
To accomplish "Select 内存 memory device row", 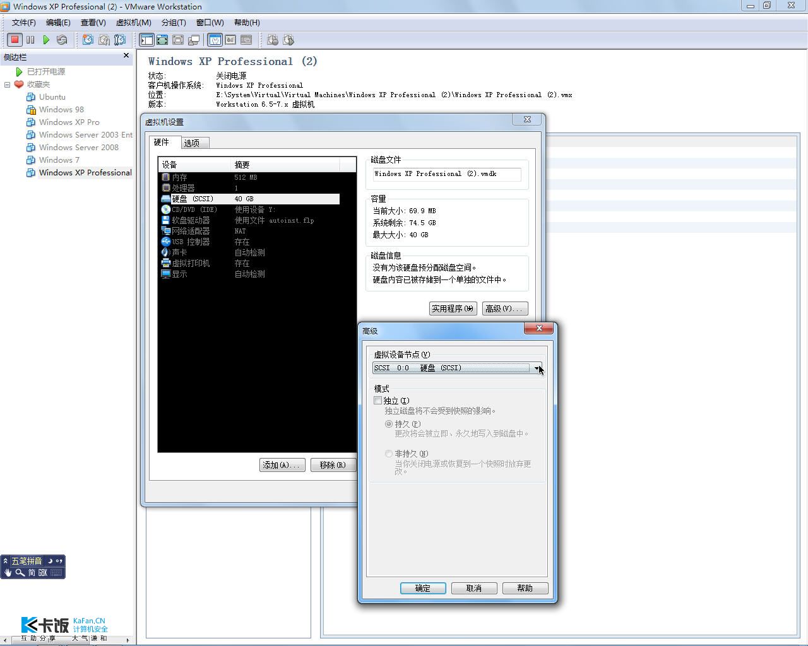I will tap(249, 177).
